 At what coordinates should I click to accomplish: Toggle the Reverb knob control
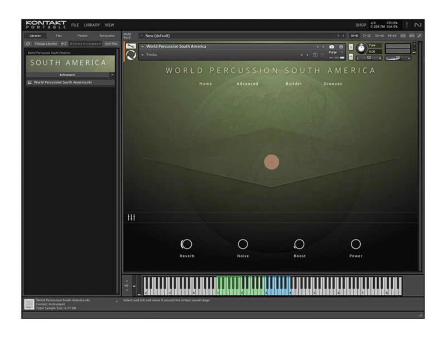tap(187, 244)
